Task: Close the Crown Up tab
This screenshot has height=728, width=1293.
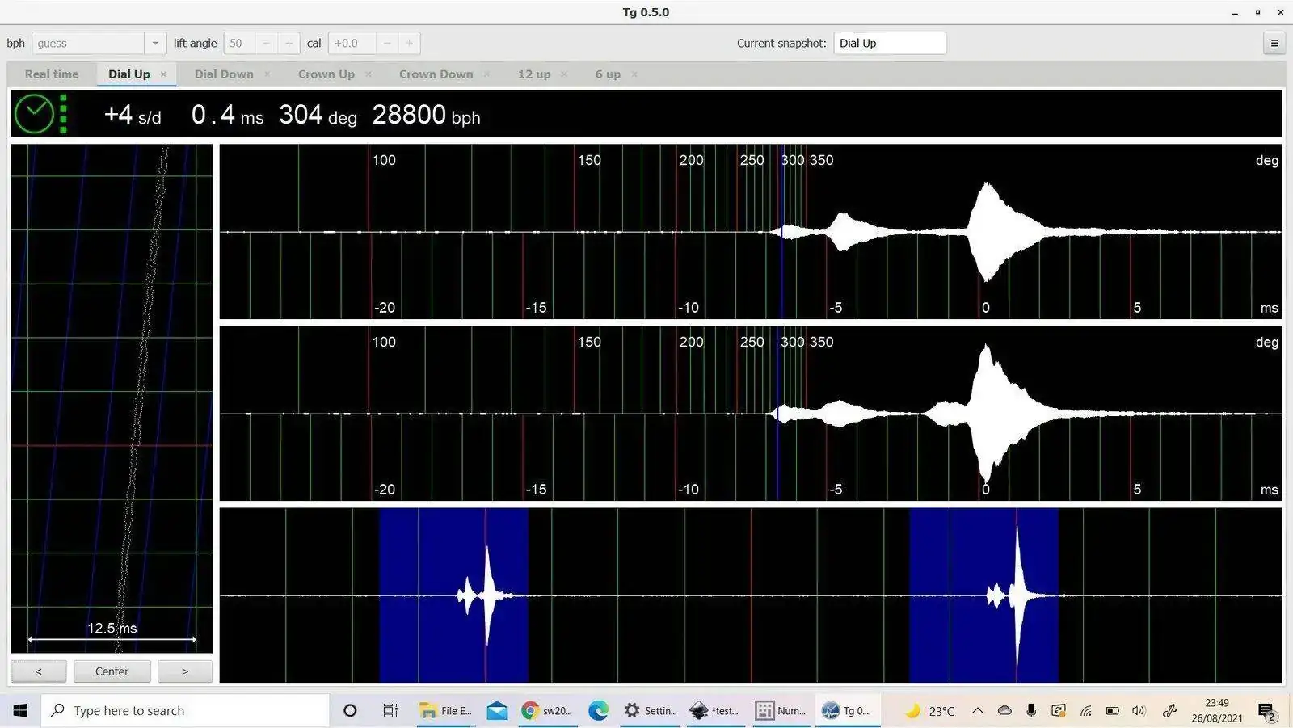Action: point(369,74)
